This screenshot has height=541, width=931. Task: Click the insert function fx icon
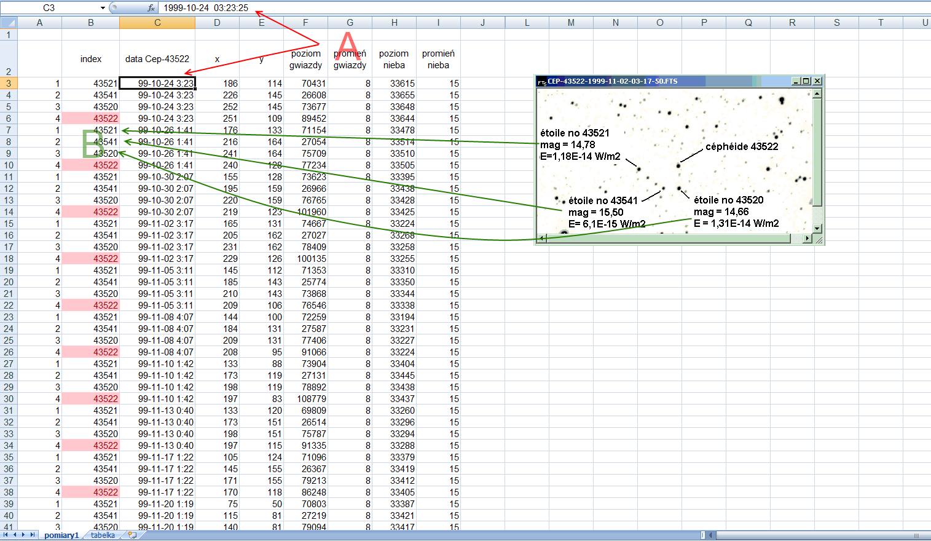click(151, 8)
